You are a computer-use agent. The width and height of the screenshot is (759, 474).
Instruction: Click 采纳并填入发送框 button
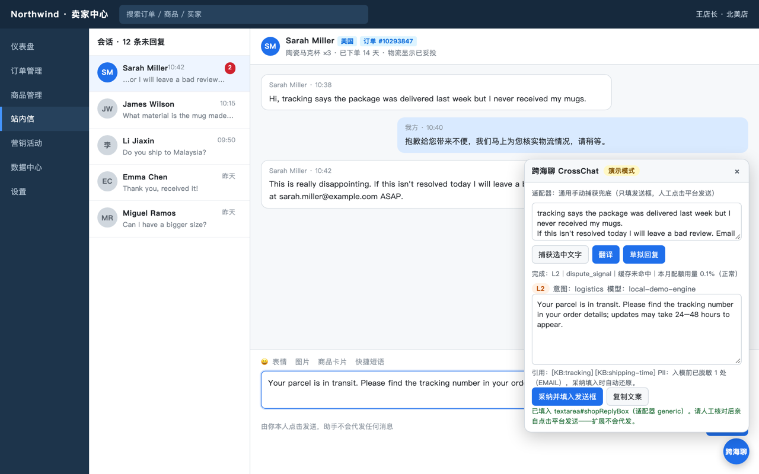(x=567, y=397)
